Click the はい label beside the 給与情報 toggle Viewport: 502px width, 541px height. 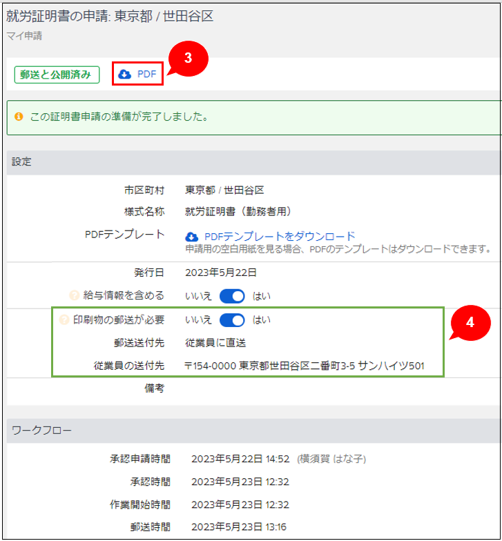tap(261, 296)
